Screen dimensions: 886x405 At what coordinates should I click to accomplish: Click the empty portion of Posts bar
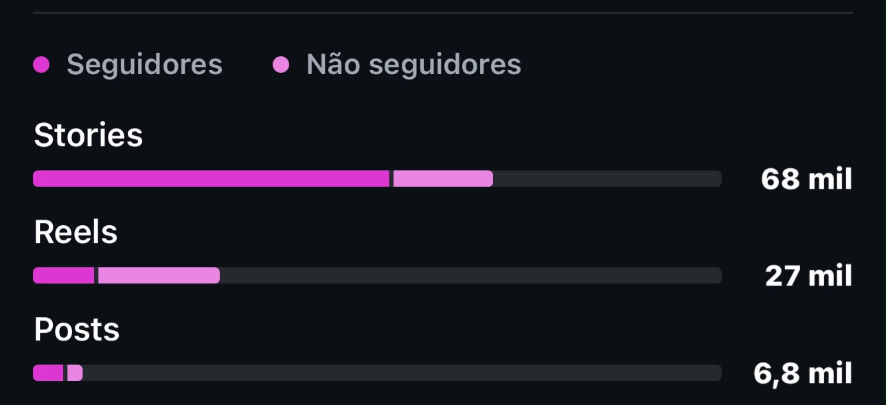402,373
